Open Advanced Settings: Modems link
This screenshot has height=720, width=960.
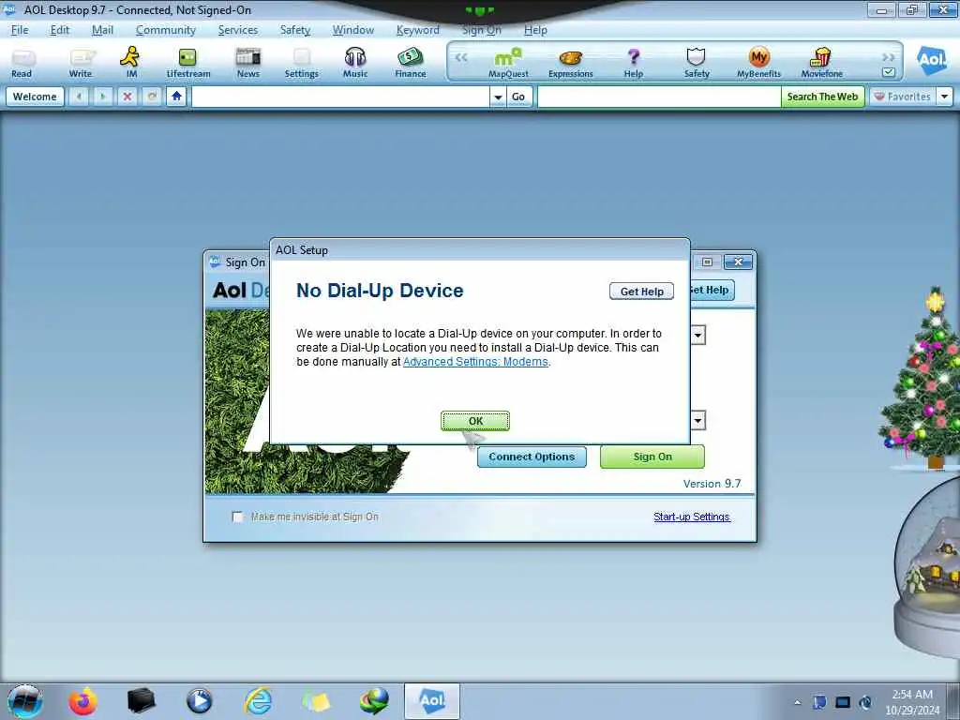475,362
